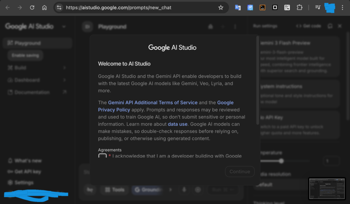Click the Temperature slider handle
Image resolution: width=350 pixels, height=204 pixels.
[281, 161]
